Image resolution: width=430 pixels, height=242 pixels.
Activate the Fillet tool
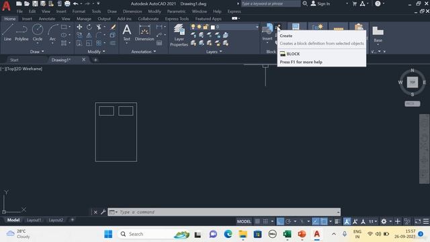99,35
